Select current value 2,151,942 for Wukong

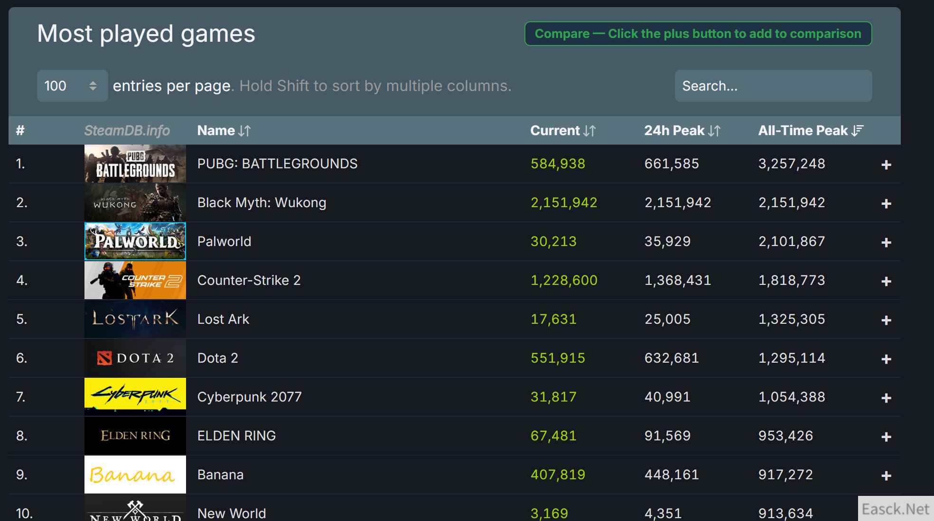564,202
